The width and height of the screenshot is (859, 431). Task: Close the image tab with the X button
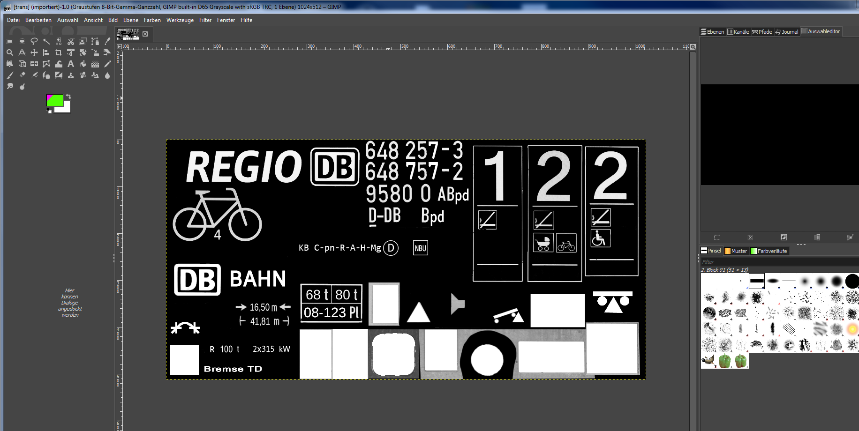pyautogui.click(x=145, y=34)
